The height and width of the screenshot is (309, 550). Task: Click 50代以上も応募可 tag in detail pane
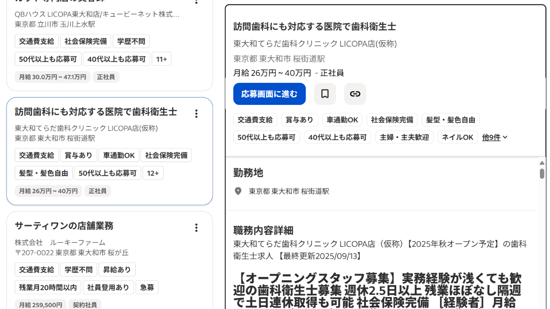click(267, 137)
